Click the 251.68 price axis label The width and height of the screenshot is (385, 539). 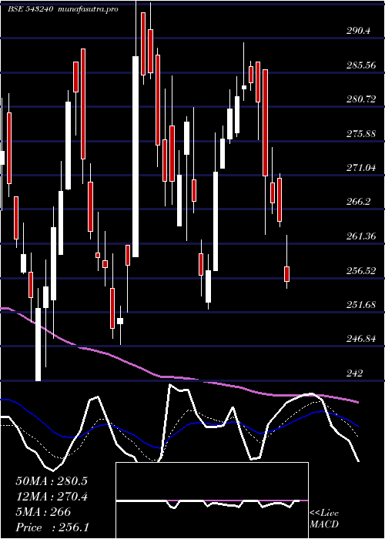tap(361, 305)
